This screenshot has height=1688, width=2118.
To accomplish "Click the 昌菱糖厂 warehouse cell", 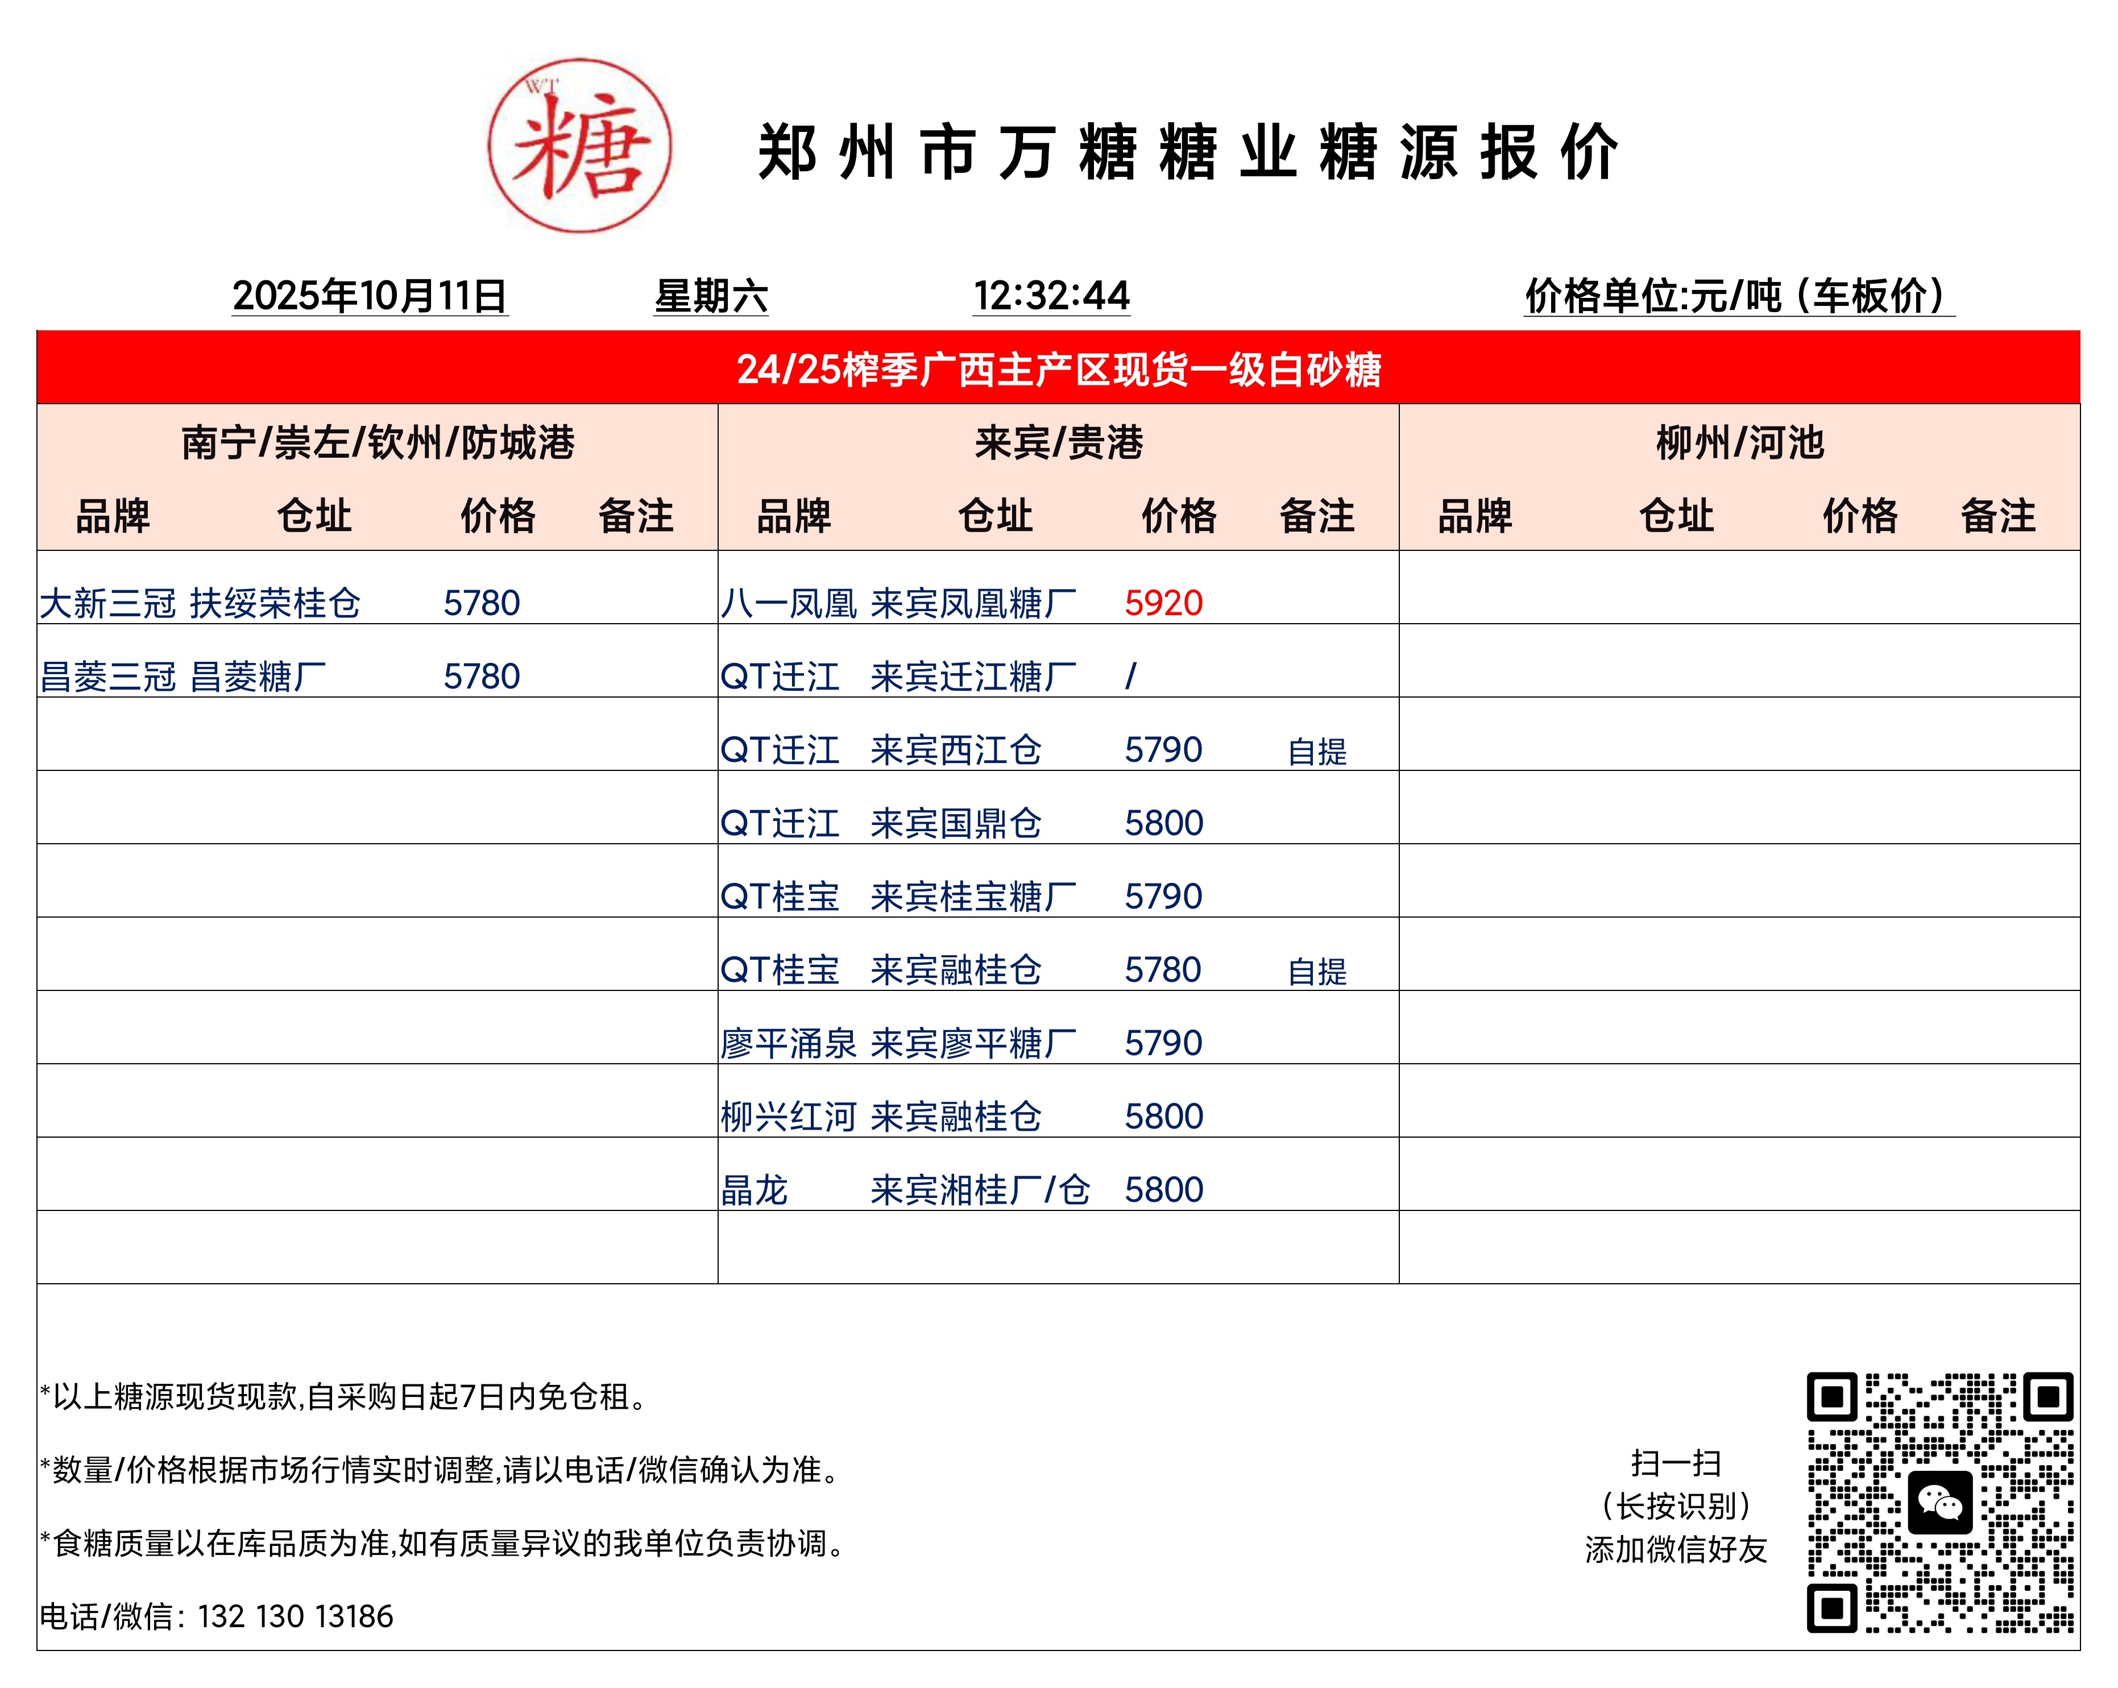I will [258, 677].
